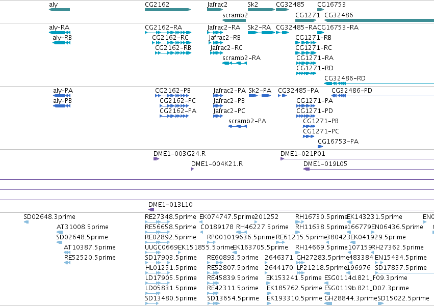Click the RE56658.5prime EST label
Viewport: 434px width, 306px height.
170,227
